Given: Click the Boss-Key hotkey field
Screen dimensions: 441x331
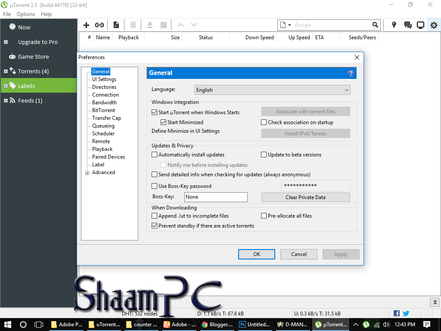Looking at the screenshot, I should click(216, 197).
